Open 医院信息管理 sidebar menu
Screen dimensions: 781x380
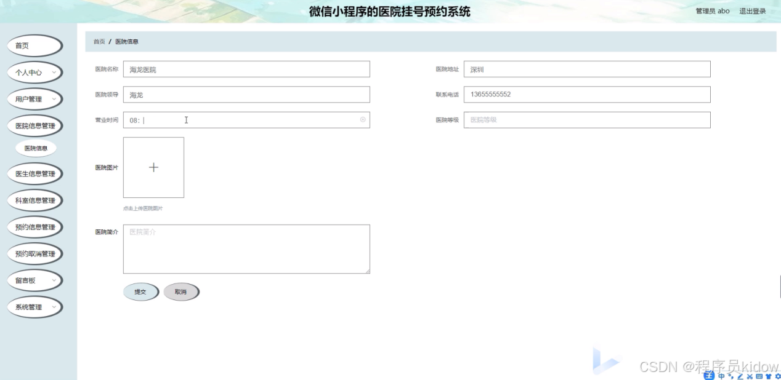click(34, 125)
